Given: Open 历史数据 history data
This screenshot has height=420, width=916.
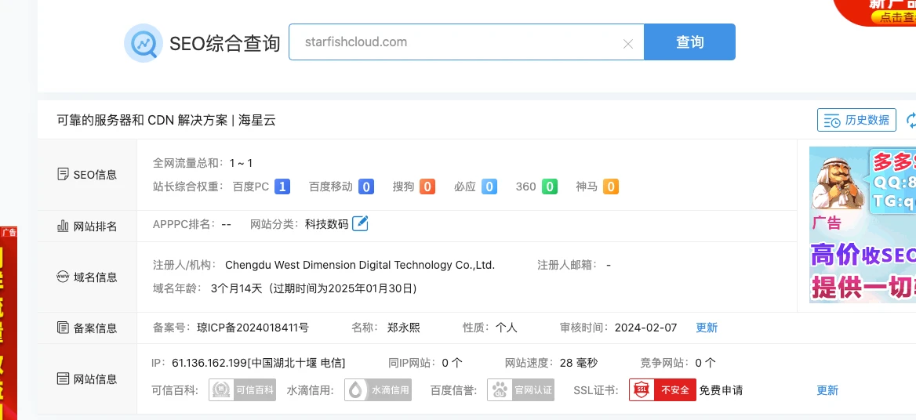Looking at the screenshot, I should [856, 120].
